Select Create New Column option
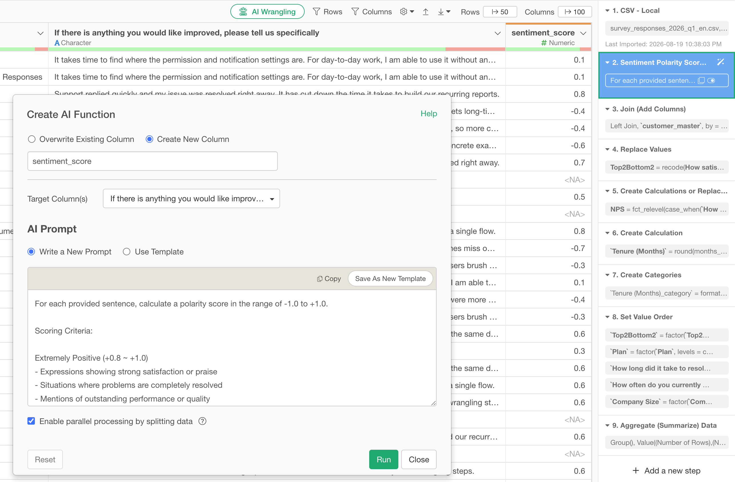735x482 pixels. click(x=149, y=139)
